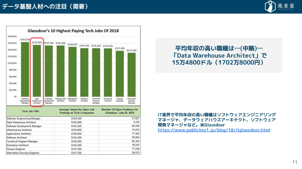
Task: Click the 'Tech Job Title' column header
Action: 30,111
